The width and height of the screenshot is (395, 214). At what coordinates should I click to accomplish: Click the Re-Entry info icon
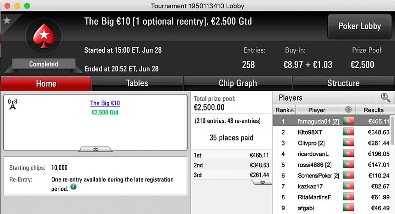pyautogui.click(x=73, y=187)
